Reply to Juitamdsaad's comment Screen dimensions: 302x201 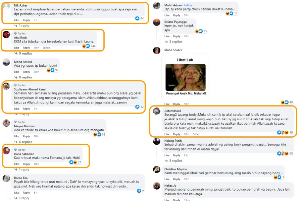(177, 134)
